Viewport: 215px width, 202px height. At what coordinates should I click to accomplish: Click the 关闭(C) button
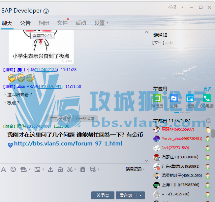(x=103, y=195)
